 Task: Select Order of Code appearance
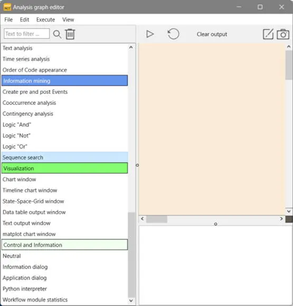pos(65,70)
